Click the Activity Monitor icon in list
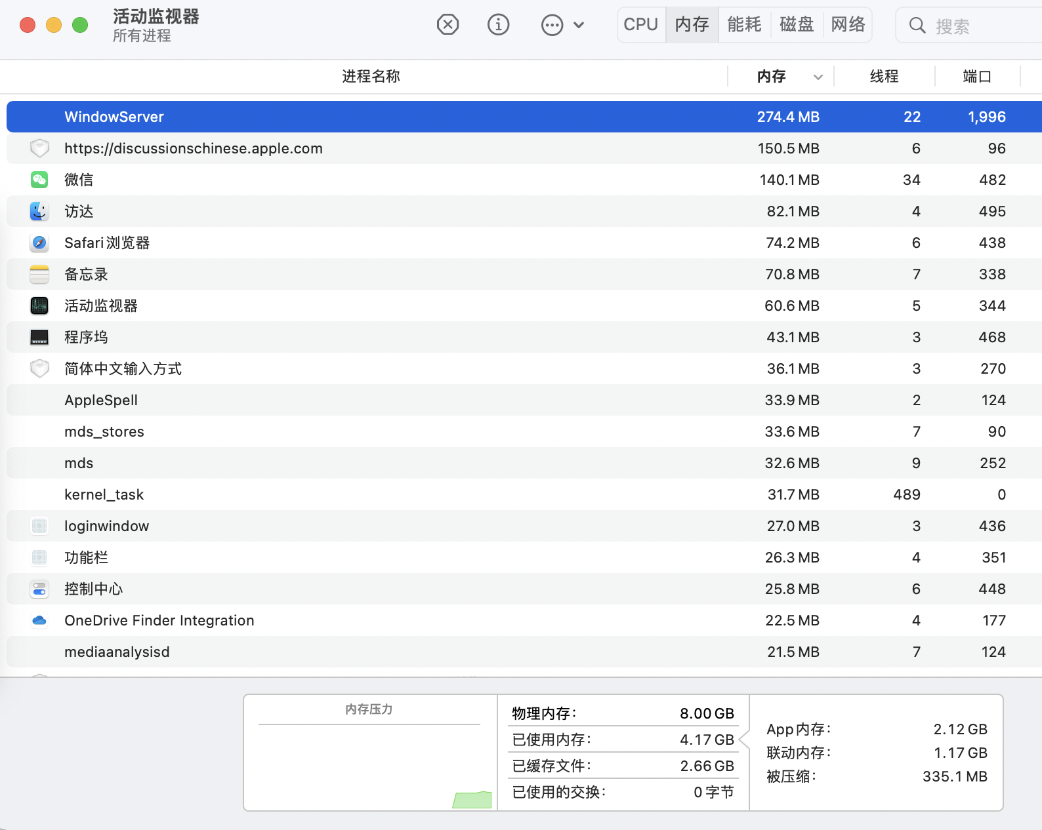This screenshot has width=1042, height=830. (x=39, y=306)
